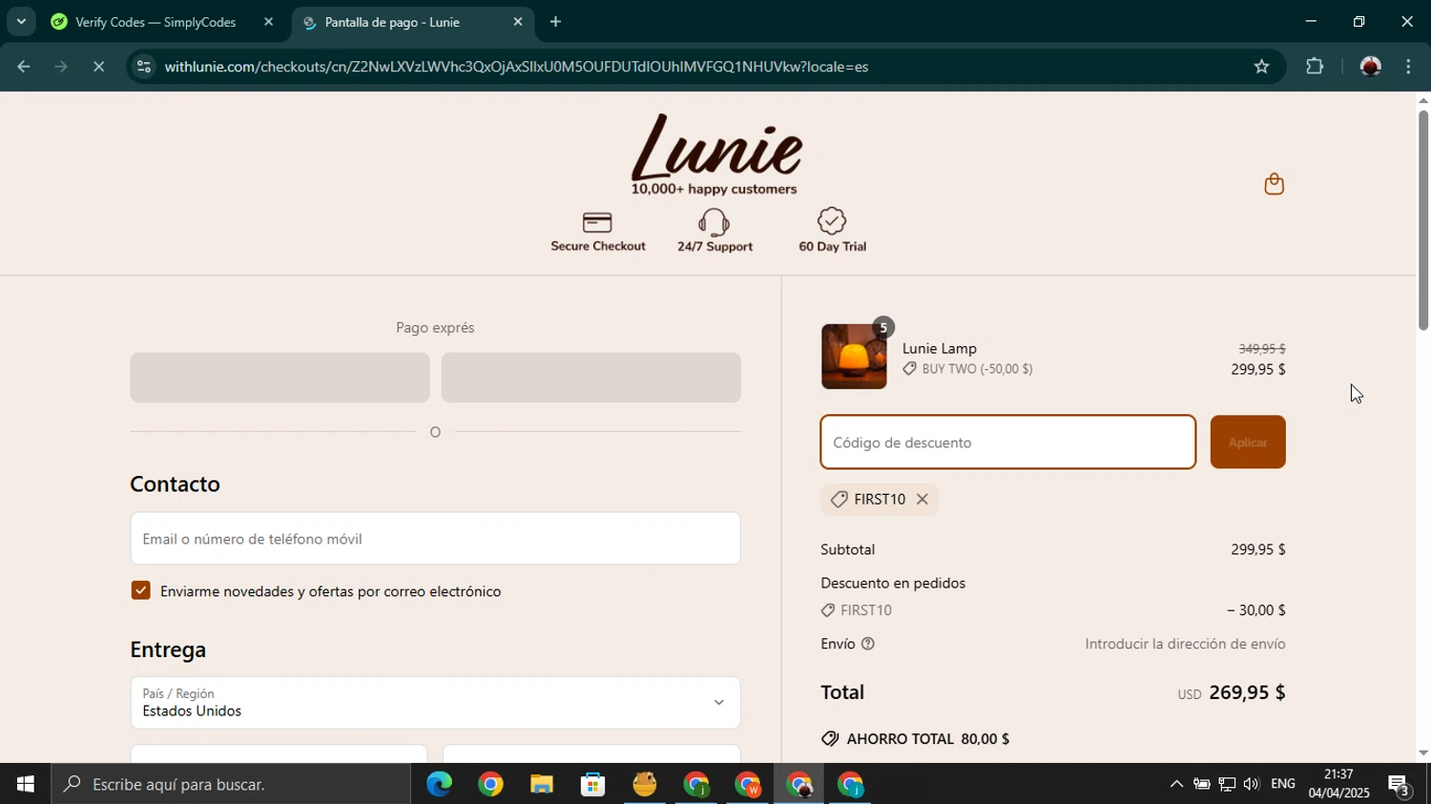Open the tab search dropdown arrow
This screenshot has width=1431, height=804.
(x=20, y=21)
